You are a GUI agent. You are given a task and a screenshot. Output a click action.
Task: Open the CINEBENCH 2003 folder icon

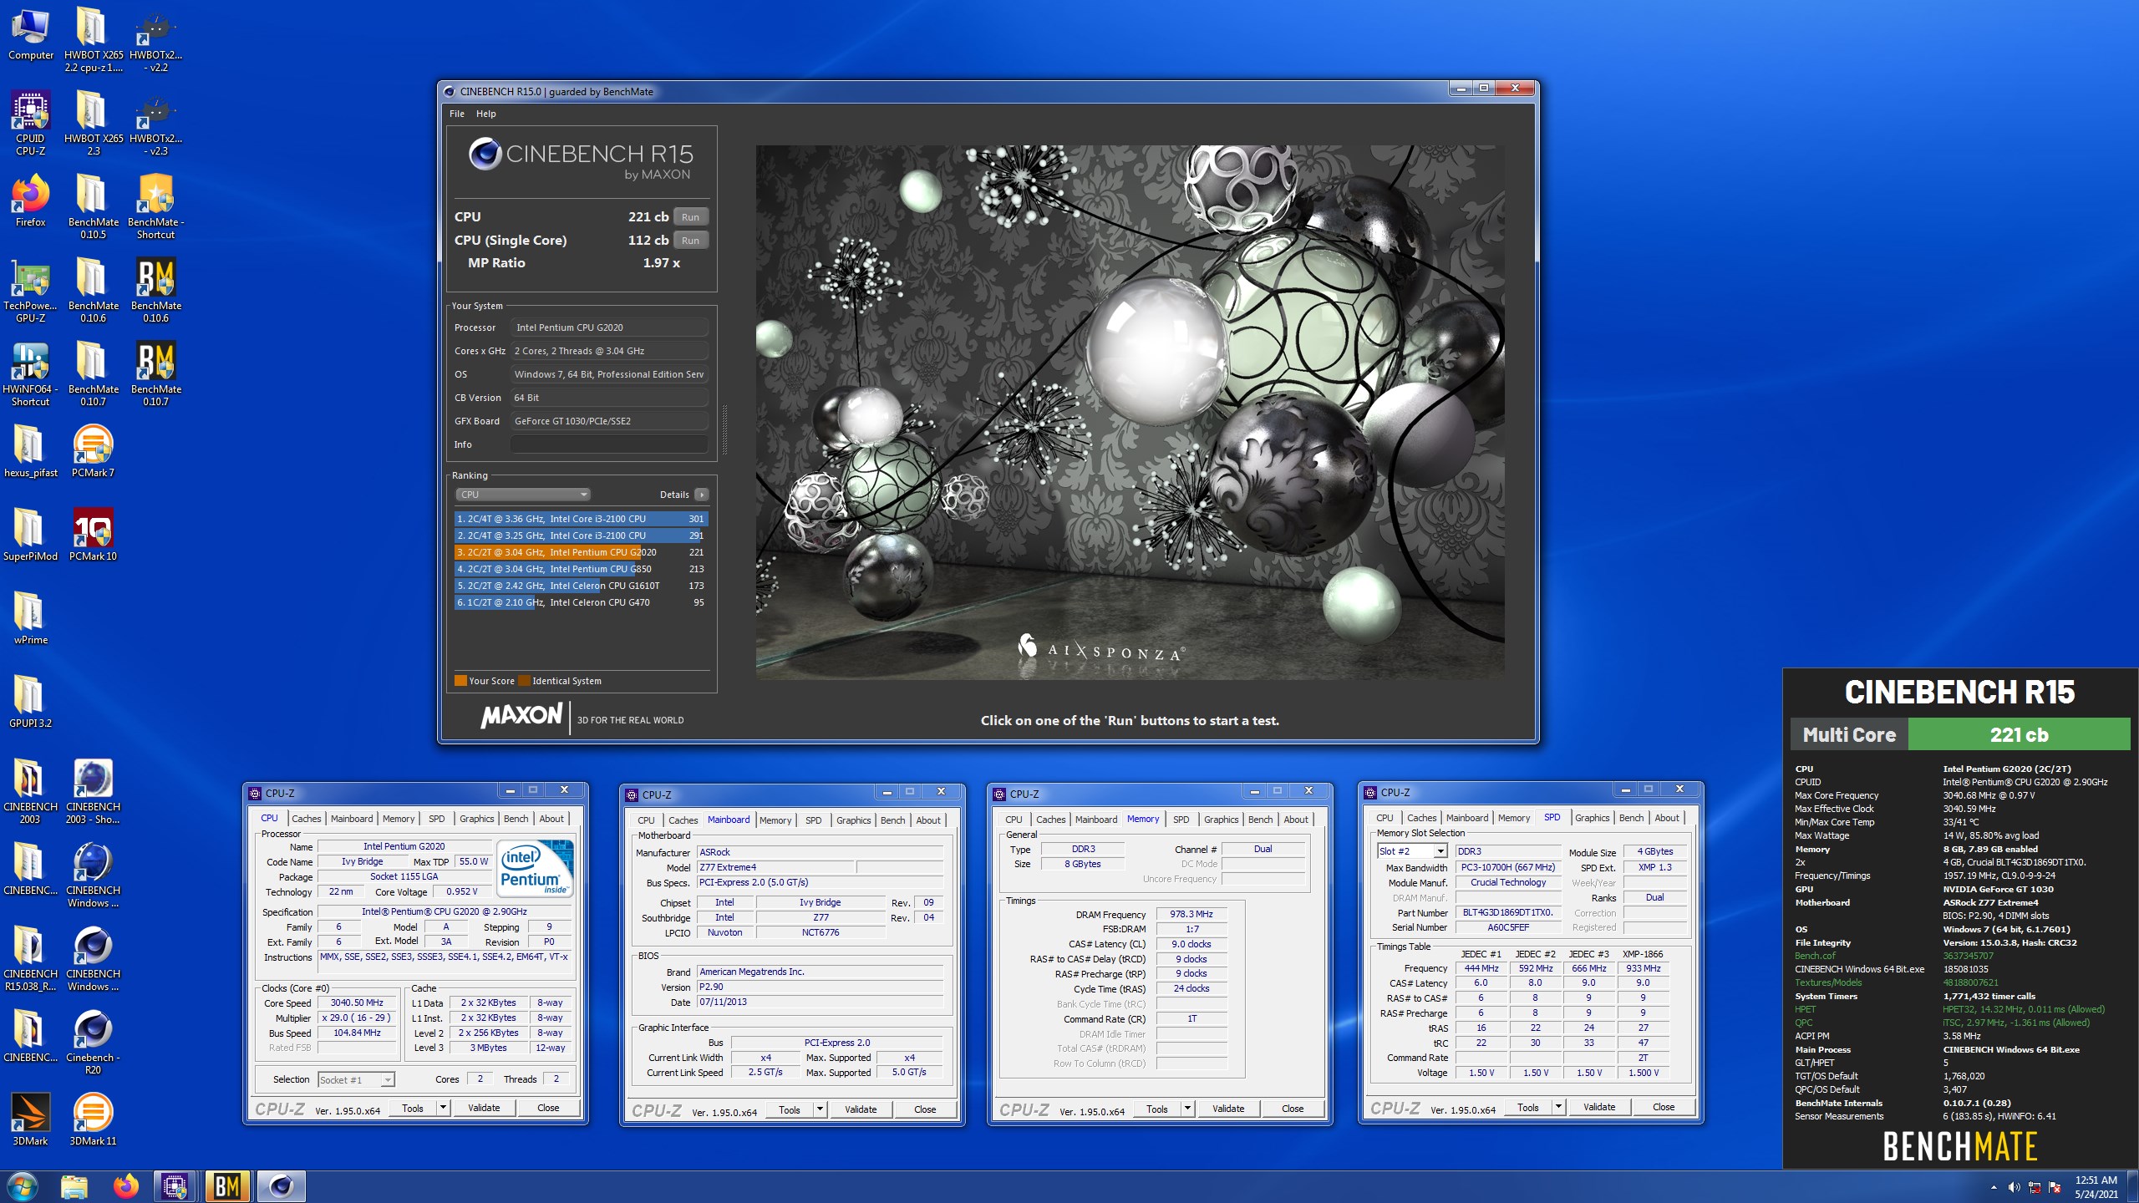[31, 791]
